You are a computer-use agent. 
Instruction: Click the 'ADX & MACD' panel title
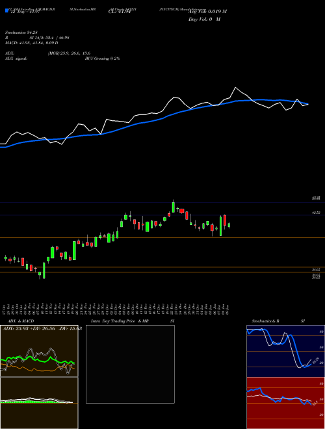21,321
